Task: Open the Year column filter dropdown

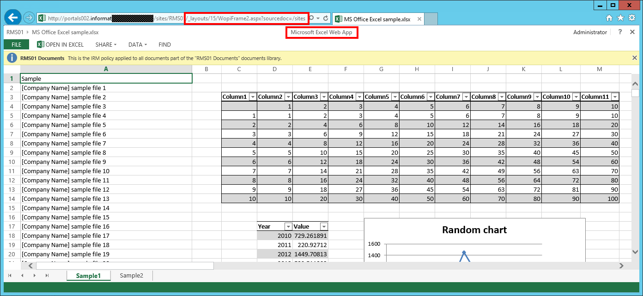Action: point(288,227)
